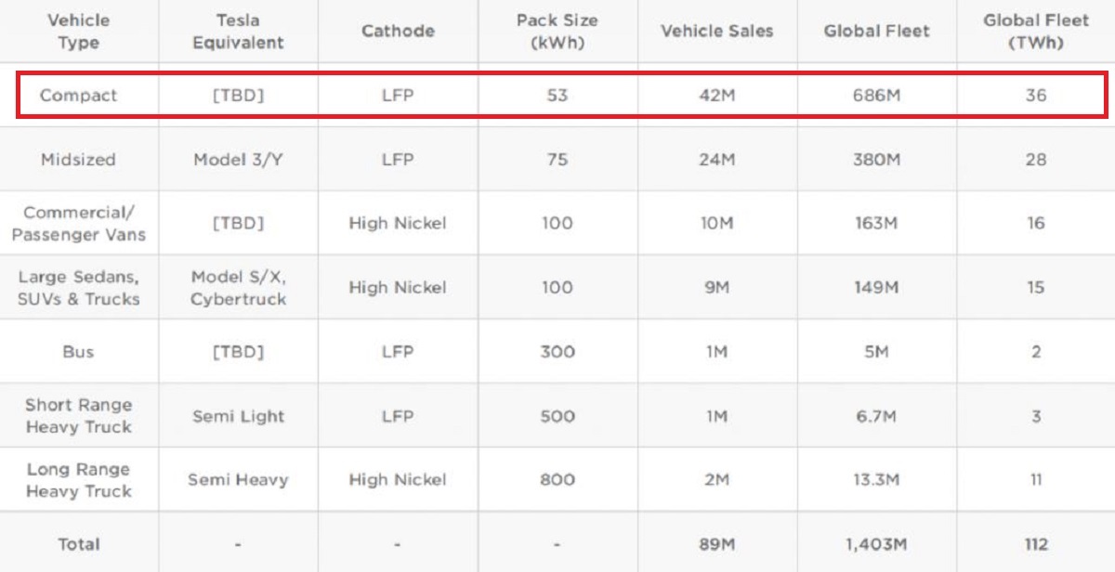1115x572 pixels.
Task: Click the Tesla Equivalent column header
Action: tap(238, 31)
